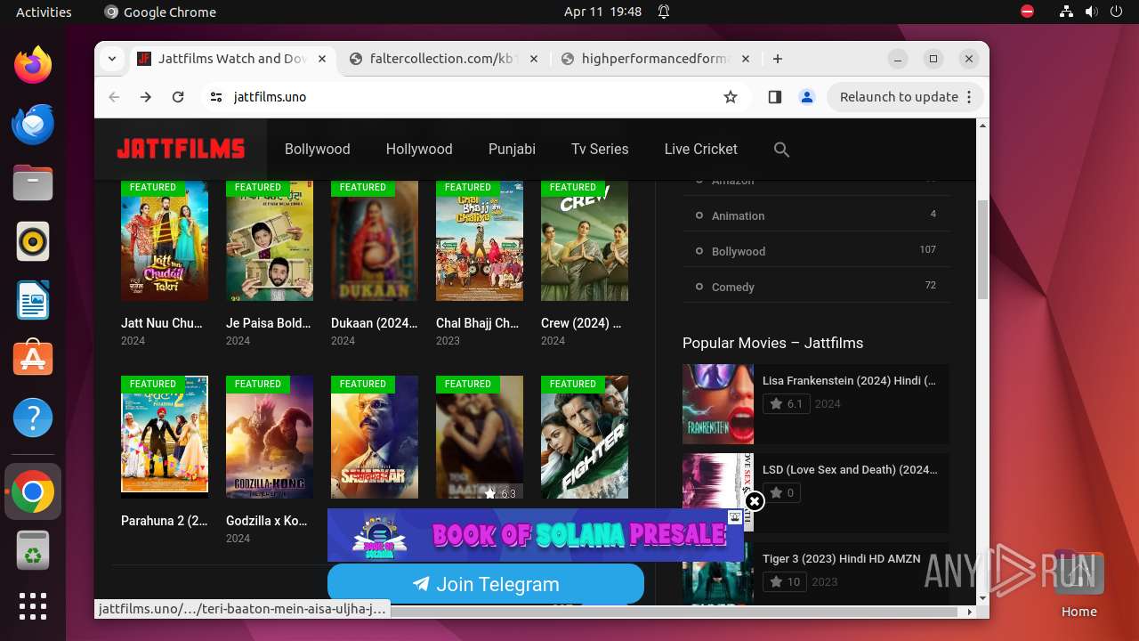Toggle the Chrome side panel icon
This screenshot has width=1139, height=641.
[774, 97]
